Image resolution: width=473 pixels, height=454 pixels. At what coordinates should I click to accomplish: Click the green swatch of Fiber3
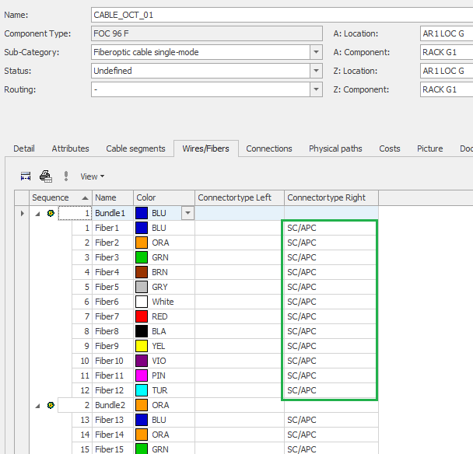tap(142, 257)
